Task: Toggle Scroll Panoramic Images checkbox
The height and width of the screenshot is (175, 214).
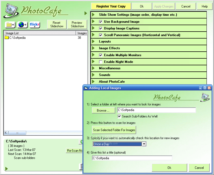Action: coord(101,35)
